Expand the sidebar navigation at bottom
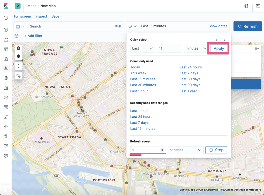 click(x=6, y=190)
